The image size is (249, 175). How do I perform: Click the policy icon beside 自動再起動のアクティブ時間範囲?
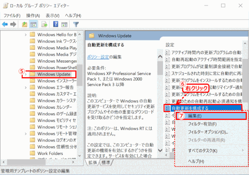pos(168,59)
